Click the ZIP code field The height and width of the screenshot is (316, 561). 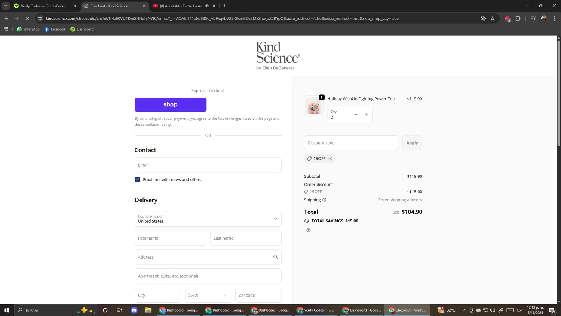tap(258, 295)
